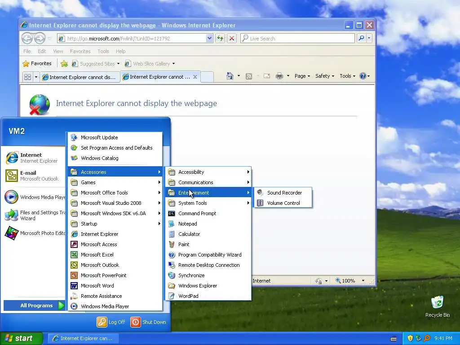
Task: Open pinned Internet Explorer in Start menu
Action: tap(34, 158)
